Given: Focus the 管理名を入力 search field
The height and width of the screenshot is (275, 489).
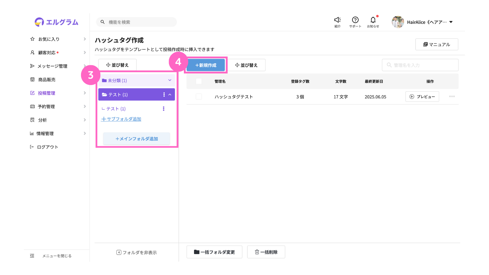Looking at the screenshot, I should [420, 65].
